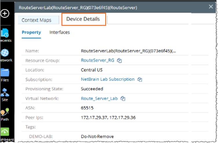Select the Property sub-tab
The image size is (218, 143).
pos(31,32)
